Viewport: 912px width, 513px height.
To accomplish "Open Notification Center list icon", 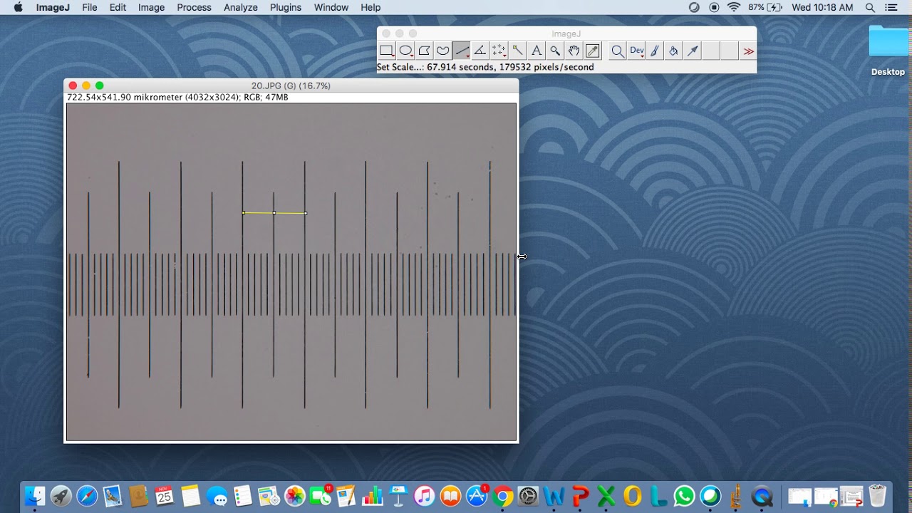I will (x=891, y=7).
